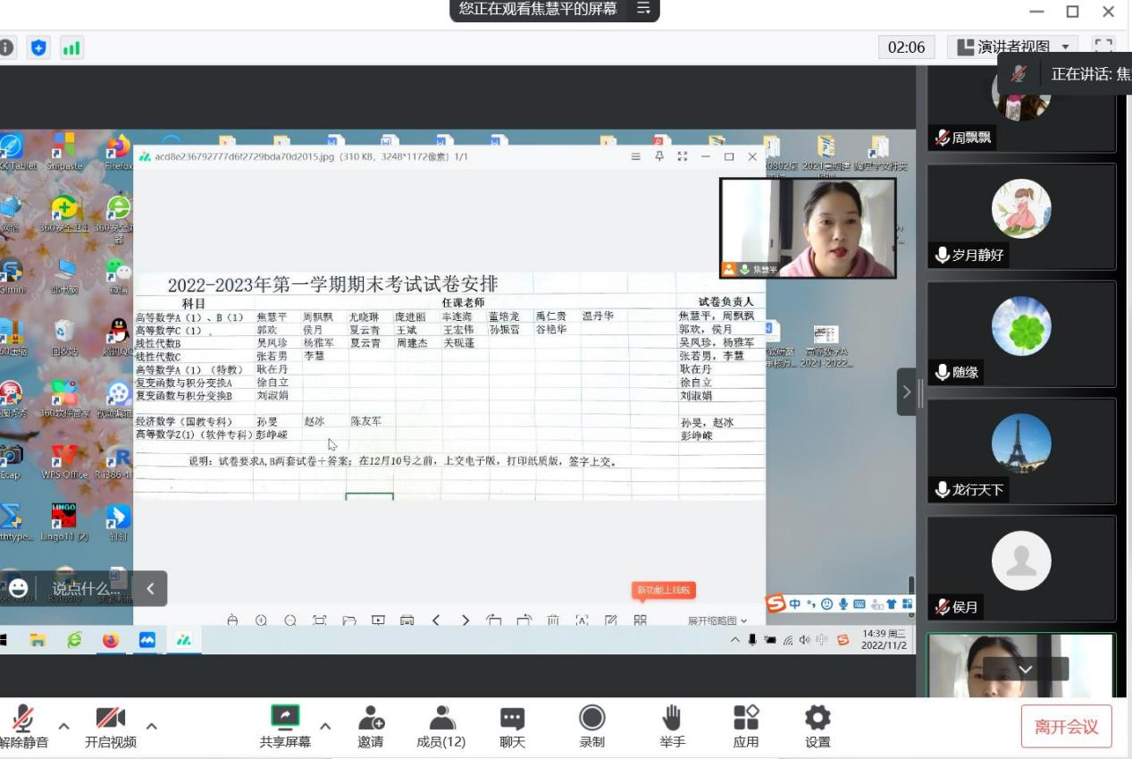Click Tencent Meeting icon in shared taskbar
The height and width of the screenshot is (759, 1132).
147,640
